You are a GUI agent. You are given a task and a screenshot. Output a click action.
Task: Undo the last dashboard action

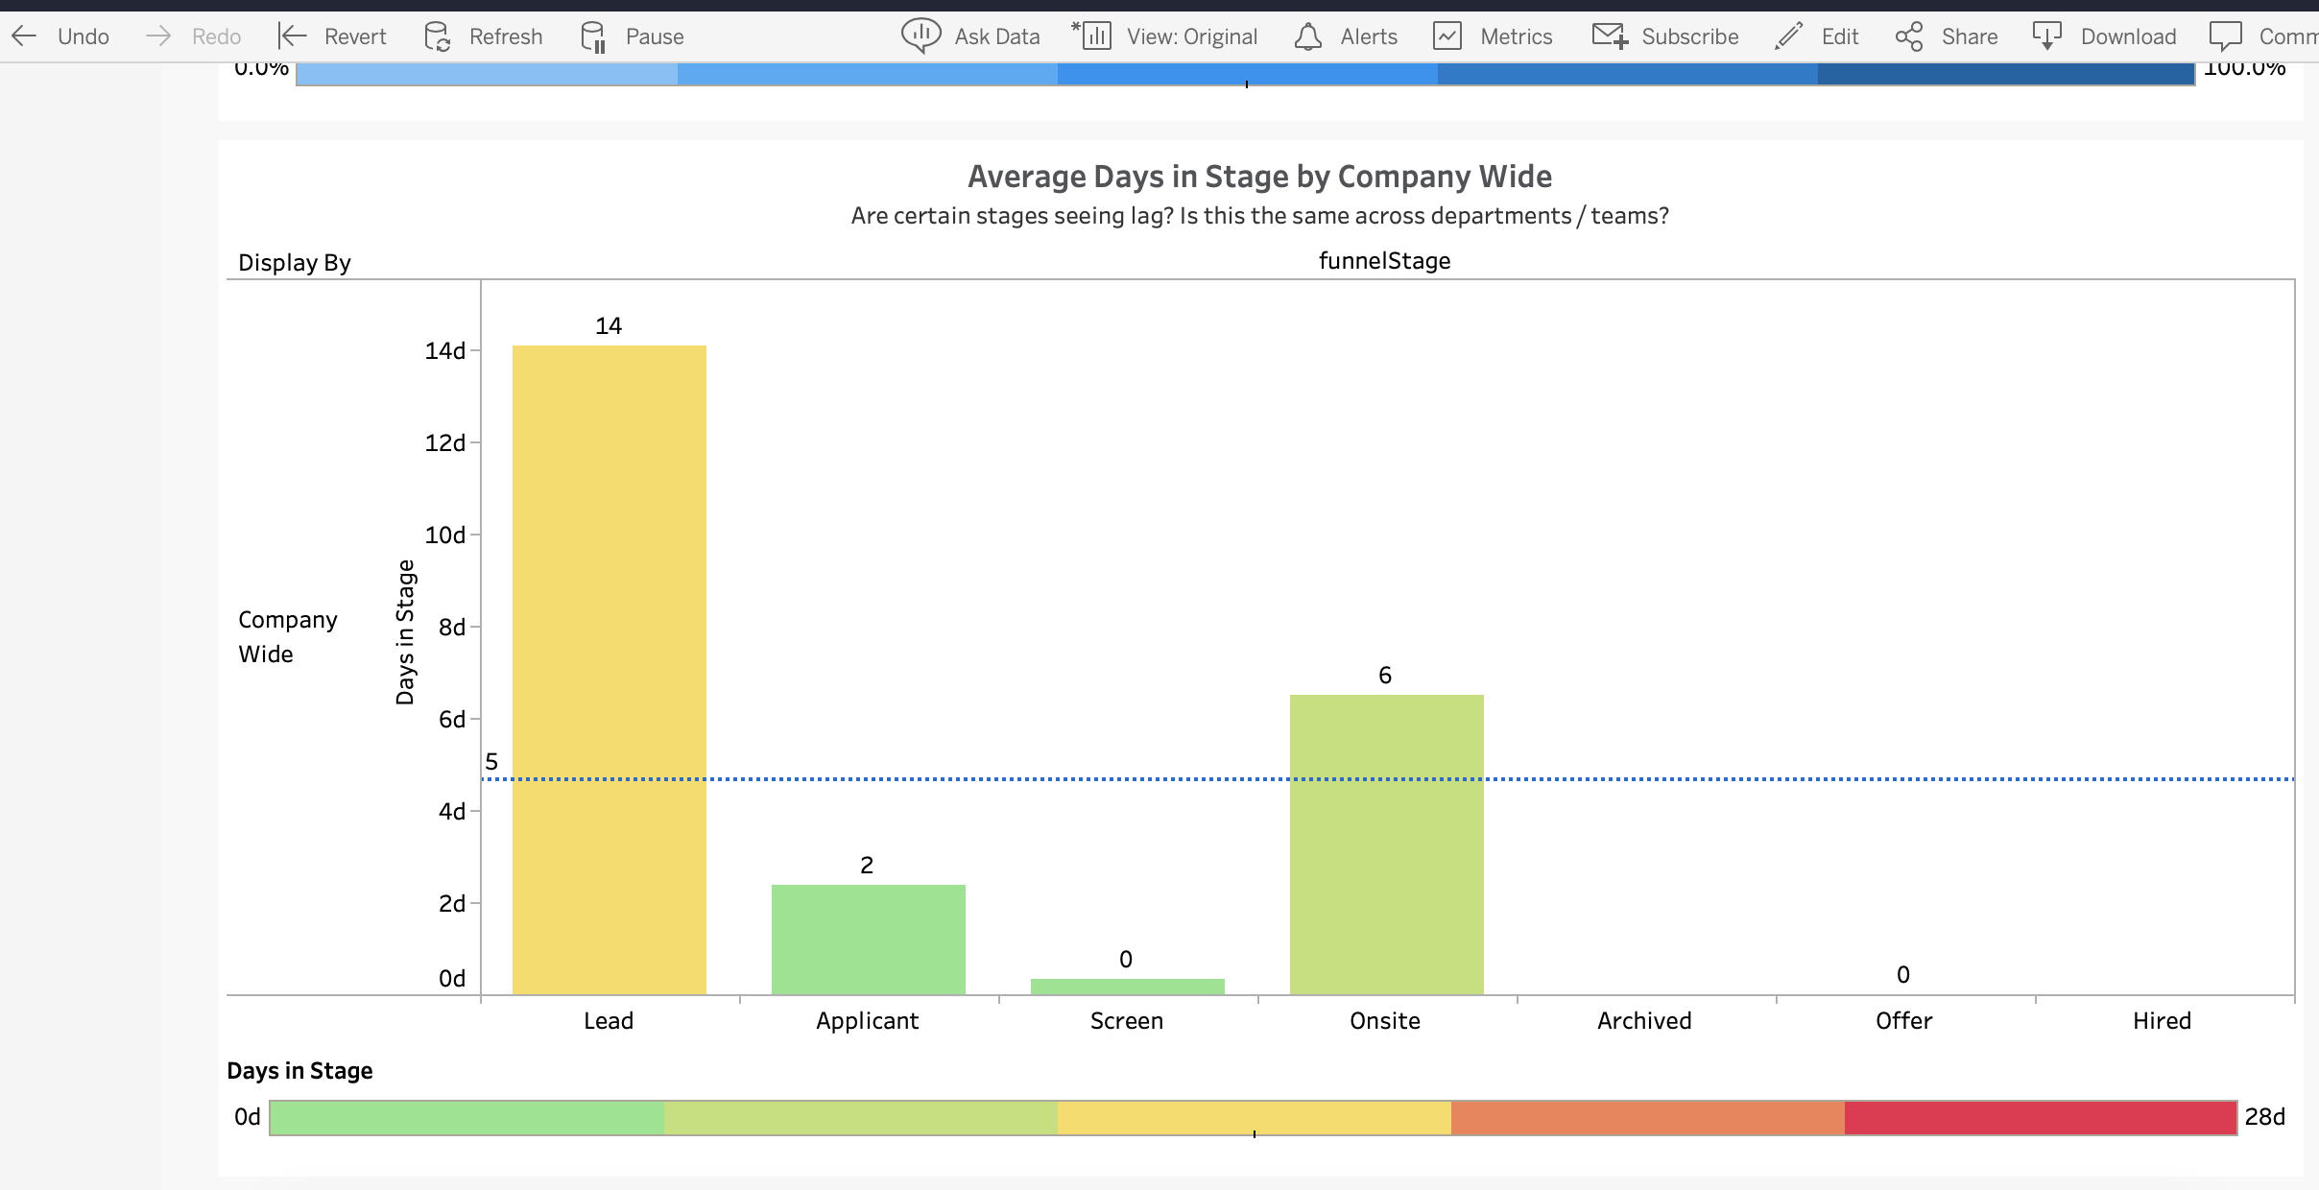click(60, 36)
